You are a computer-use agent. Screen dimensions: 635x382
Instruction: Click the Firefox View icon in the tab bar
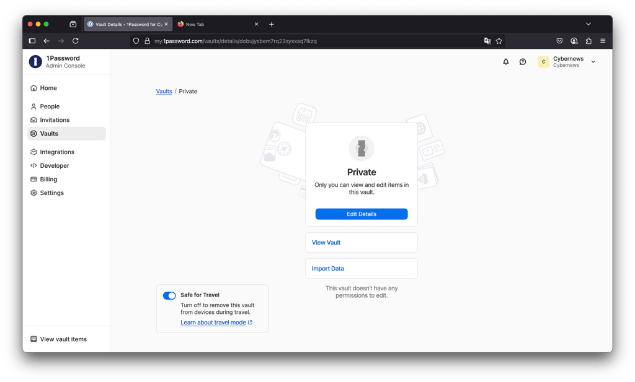pyautogui.click(x=73, y=24)
